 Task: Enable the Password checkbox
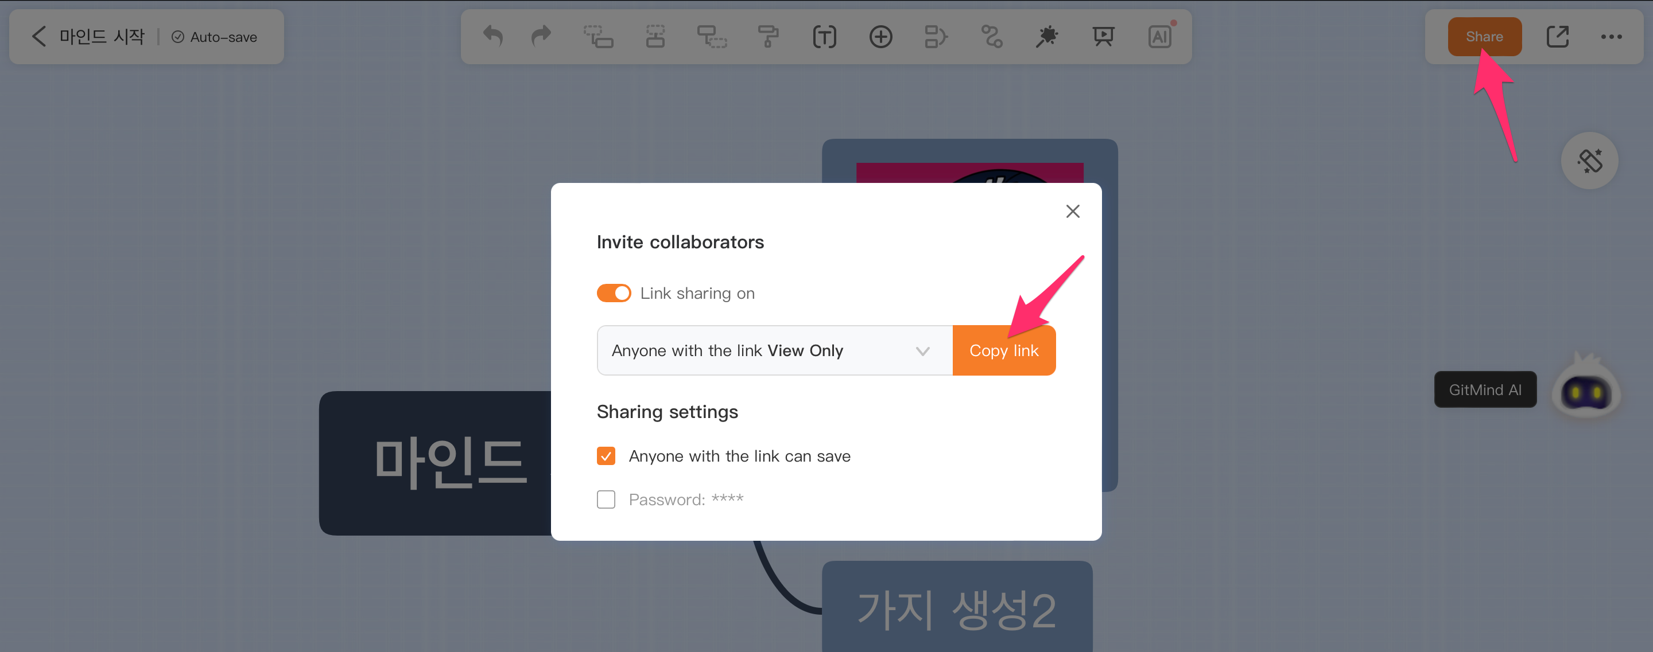(606, 499)
